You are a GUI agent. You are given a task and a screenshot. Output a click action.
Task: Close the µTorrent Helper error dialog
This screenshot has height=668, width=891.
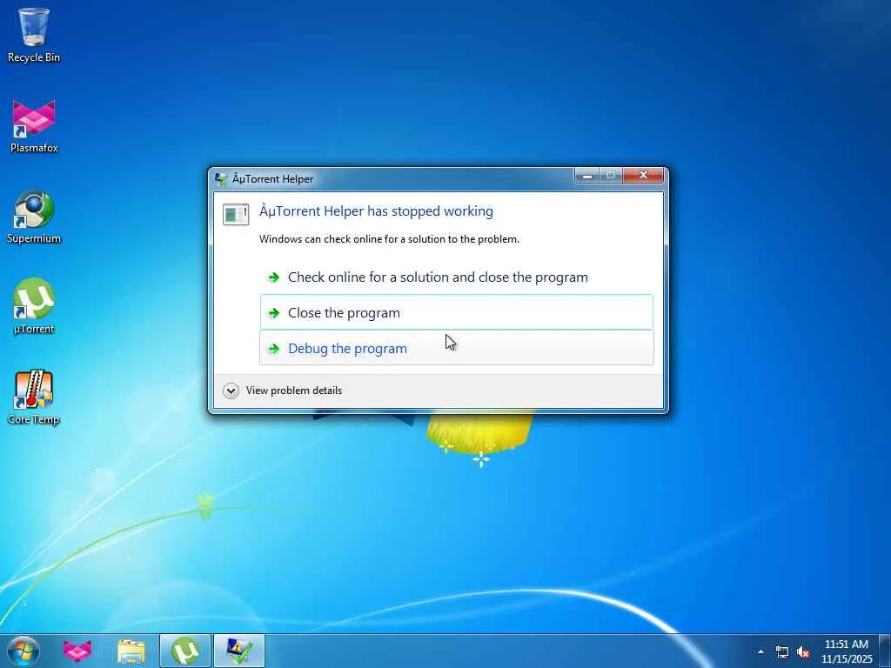pyautogui.click(x=643, y=176)
